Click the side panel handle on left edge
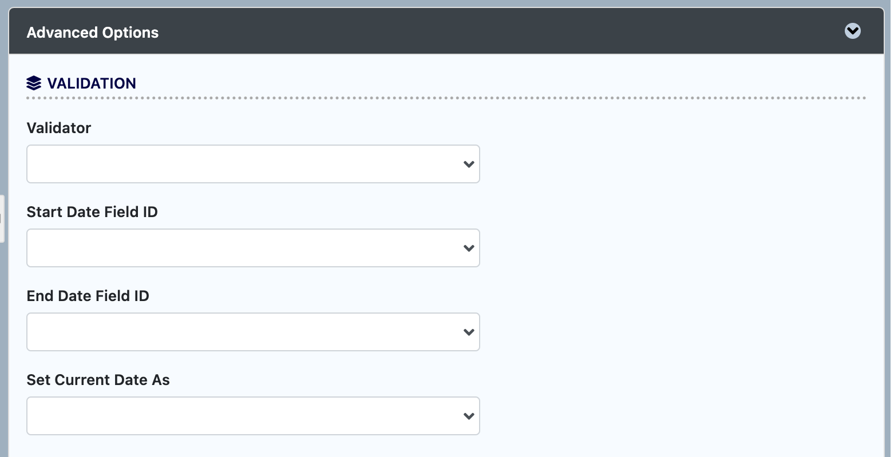The width and height of the screenshot is (894, 457). click(x=2, y=219)
